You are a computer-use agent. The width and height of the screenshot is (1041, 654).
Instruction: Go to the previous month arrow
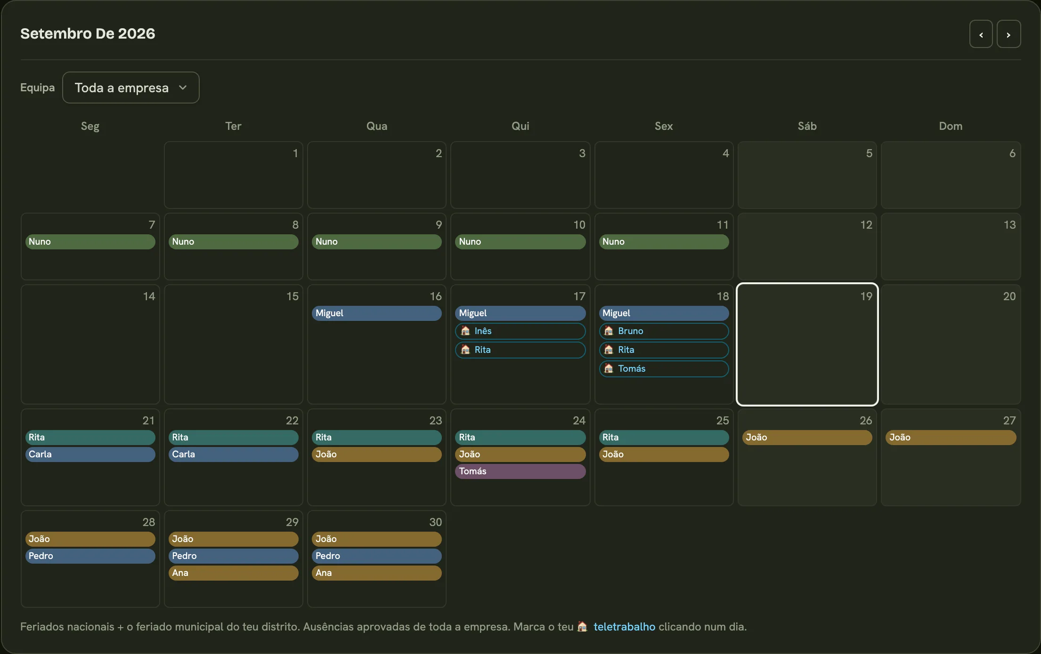[x=981, y=34]
